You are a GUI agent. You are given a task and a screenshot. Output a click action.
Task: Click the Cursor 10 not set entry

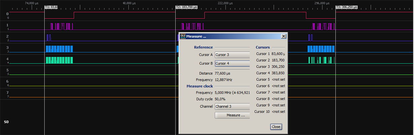[x=278, y=112]
